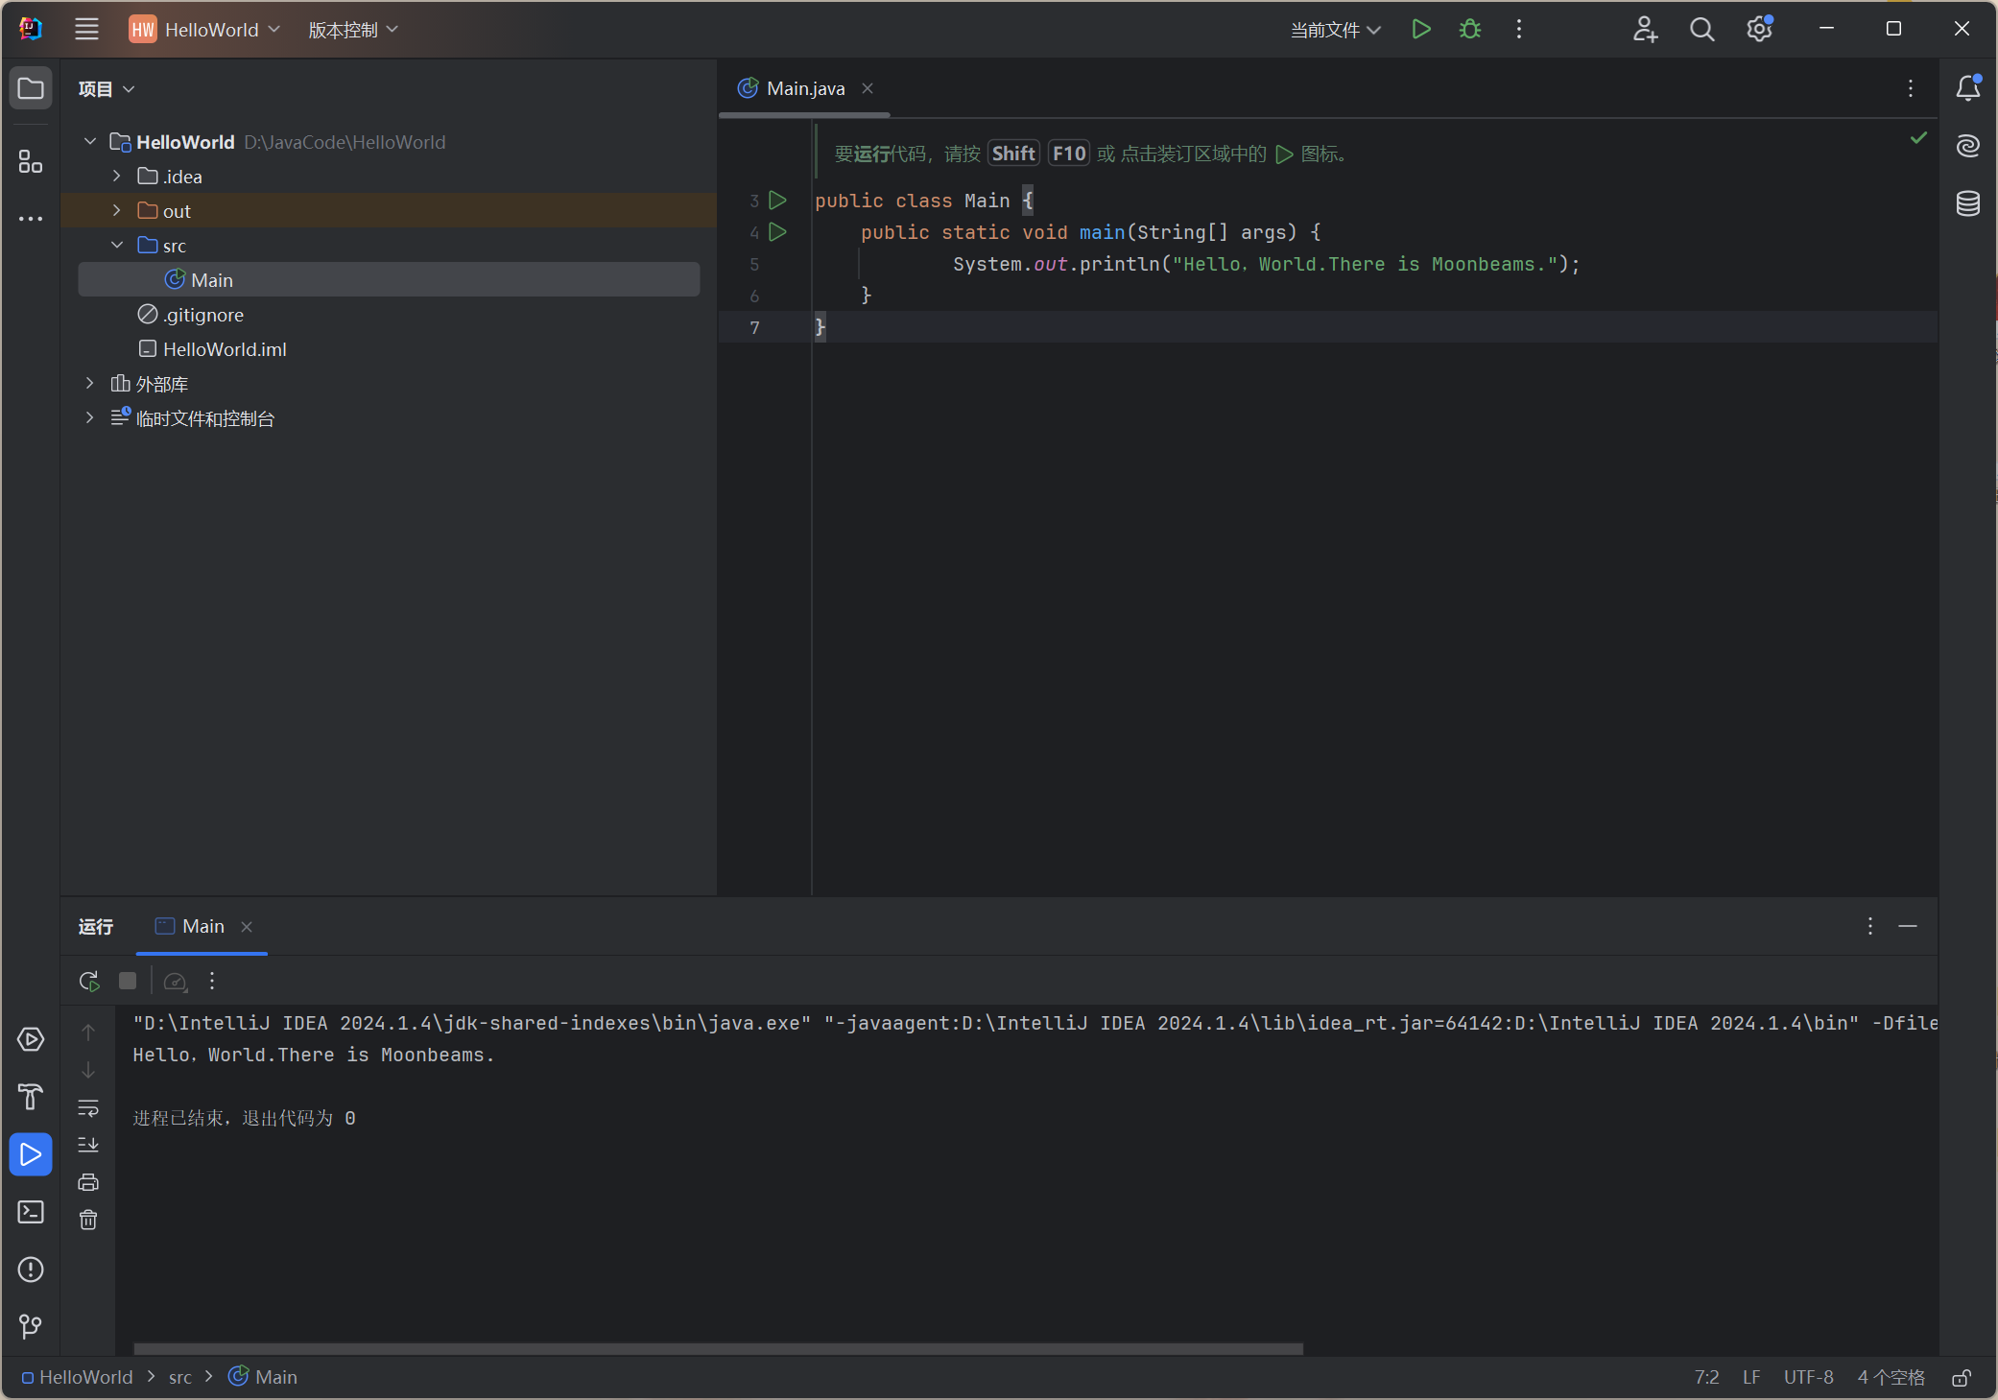Open Code With Me add-user icon

1645,29
